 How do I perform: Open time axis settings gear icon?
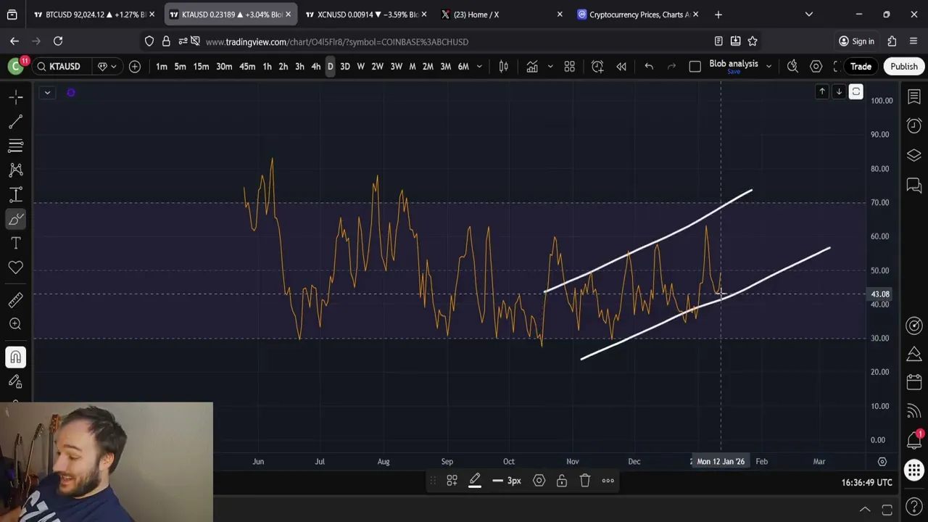pyautogui.click(x=882, y=461)
